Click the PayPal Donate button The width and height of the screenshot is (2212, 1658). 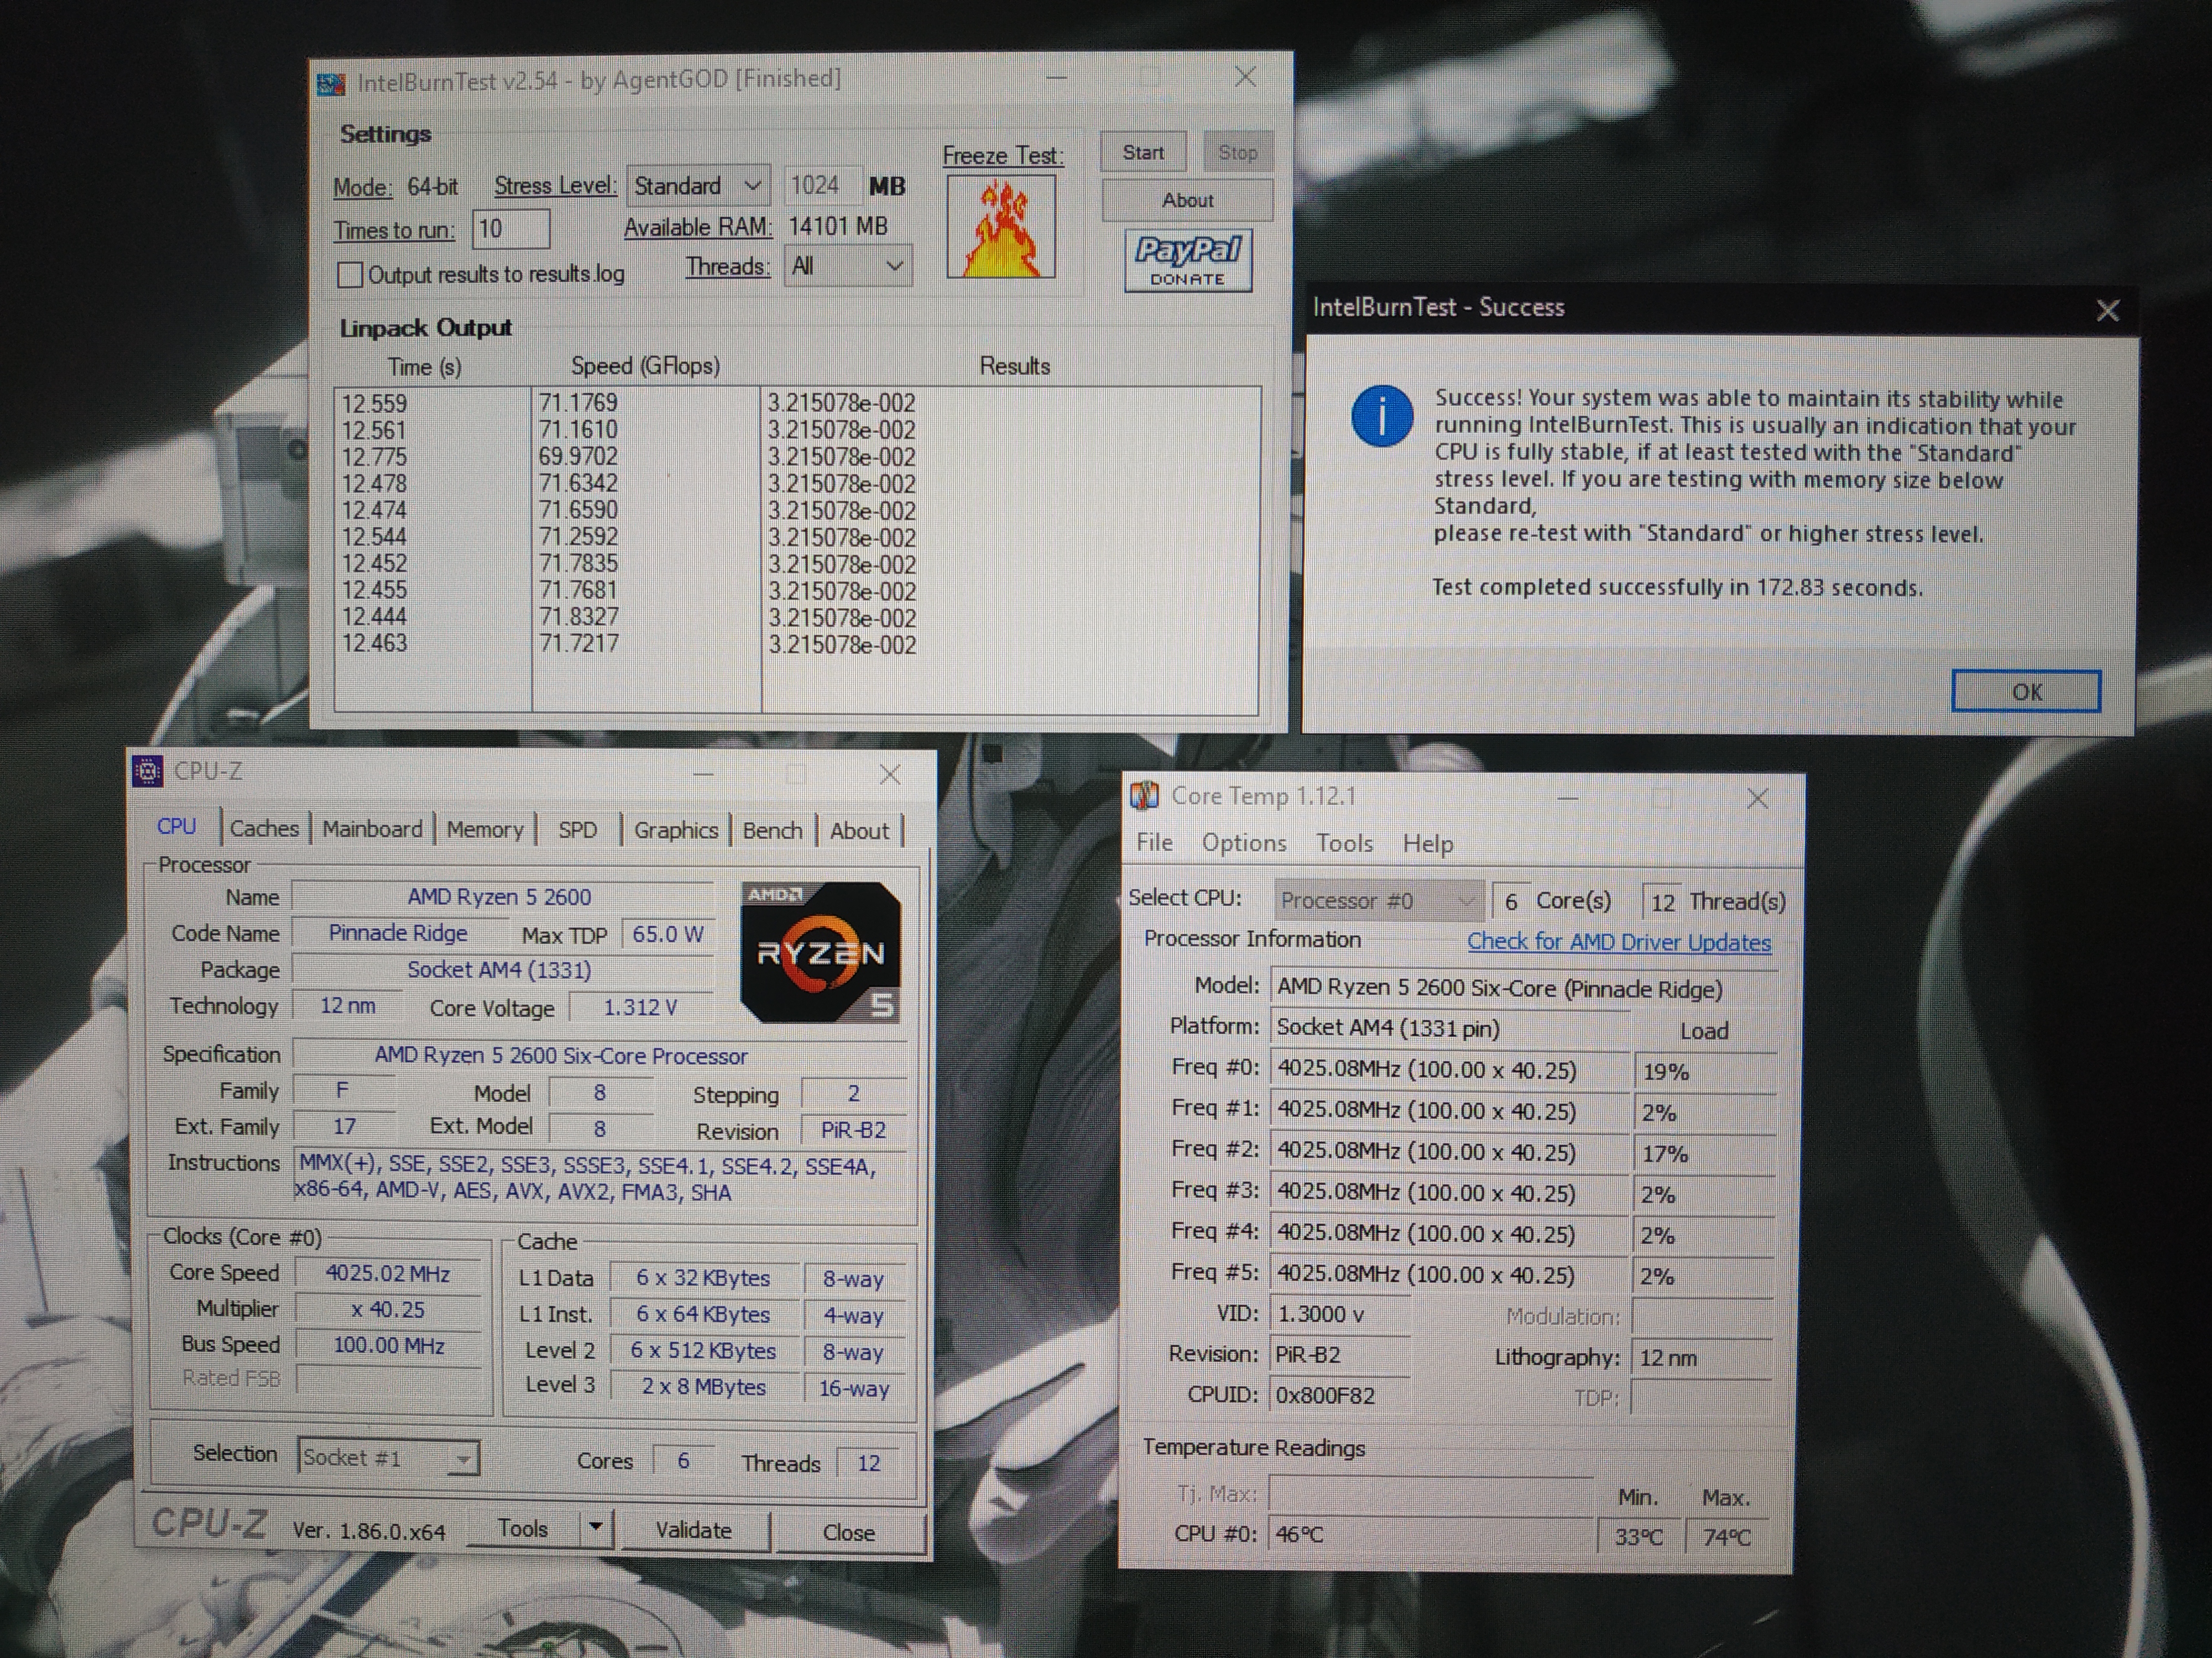coord(1187,261)
